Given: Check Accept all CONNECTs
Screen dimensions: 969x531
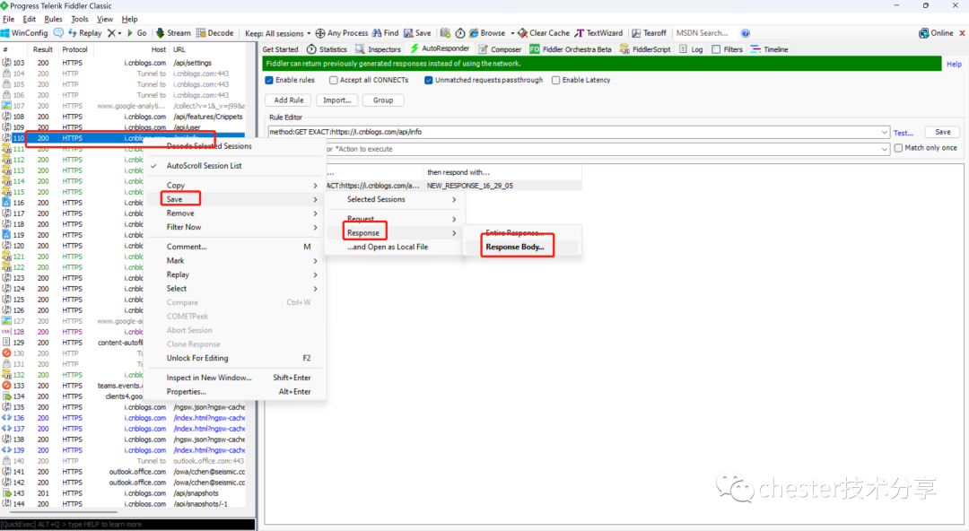Looking at the screenshot, I should tap(334, 81).
